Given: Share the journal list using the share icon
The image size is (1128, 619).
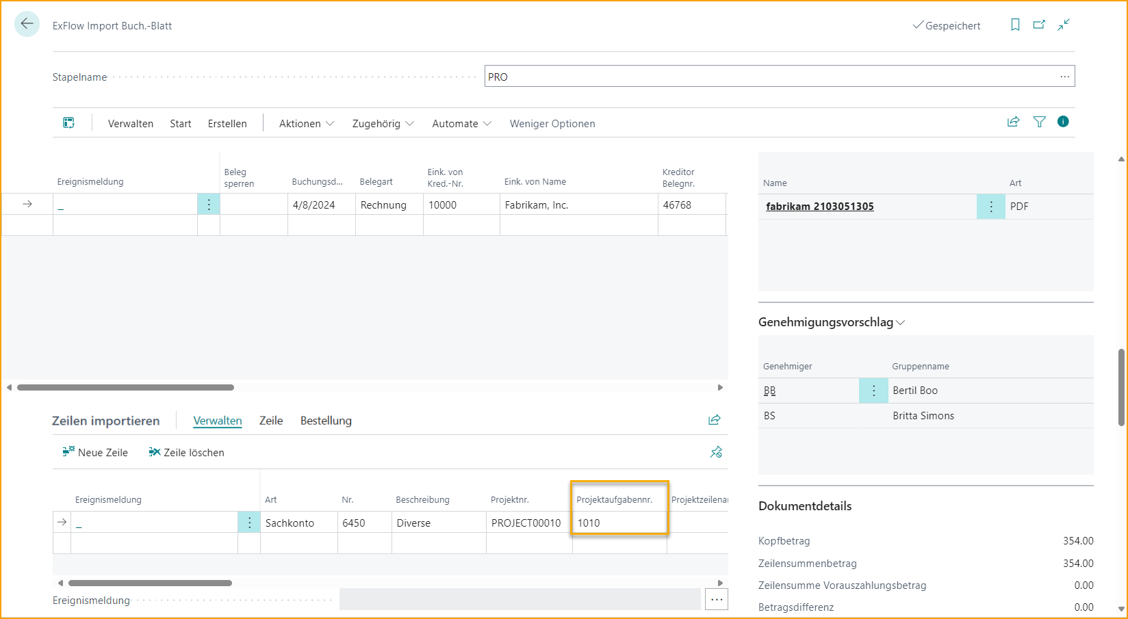Looking at the screenshot, I should coord(1014,122).
